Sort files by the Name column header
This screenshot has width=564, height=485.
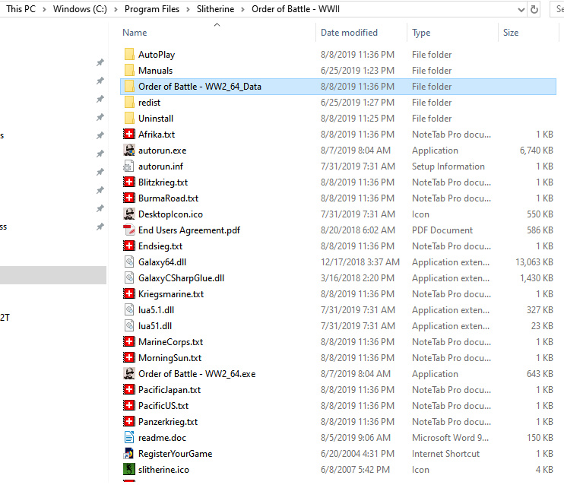point(135,33)
